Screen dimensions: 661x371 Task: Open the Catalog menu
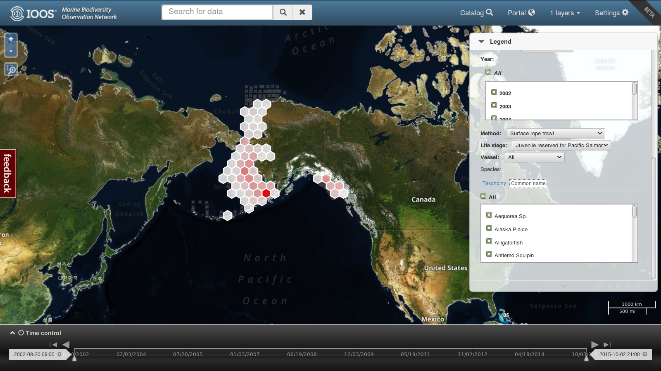point(476,13)
